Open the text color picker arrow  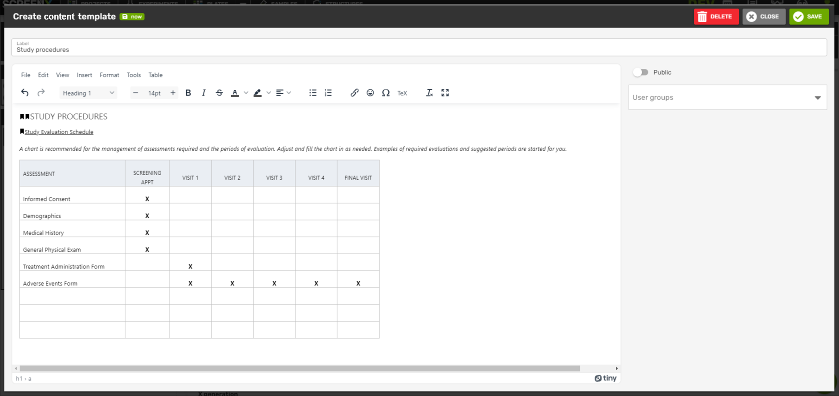[x=246, y=93]
